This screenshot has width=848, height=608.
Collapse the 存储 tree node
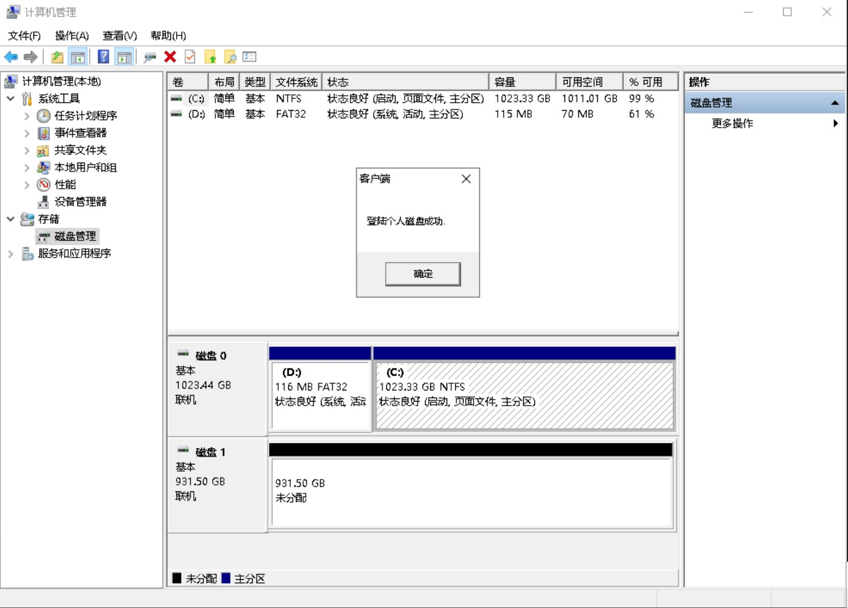click(10, 219)
